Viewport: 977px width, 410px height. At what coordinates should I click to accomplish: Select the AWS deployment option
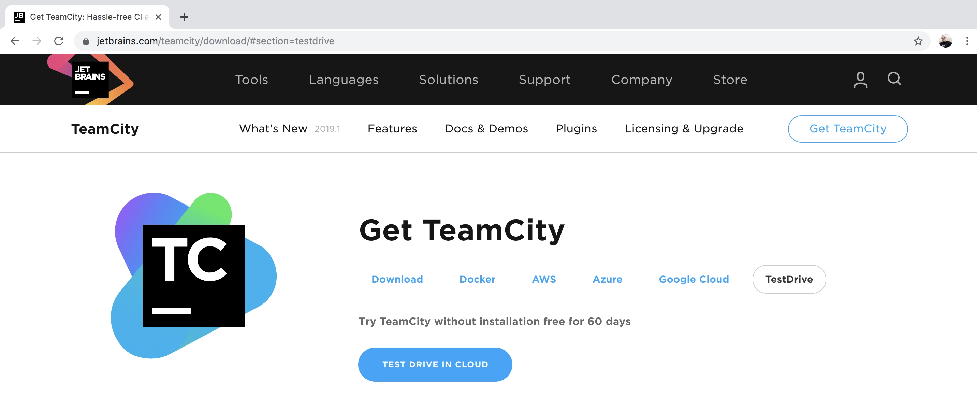(x=544, y=279)
